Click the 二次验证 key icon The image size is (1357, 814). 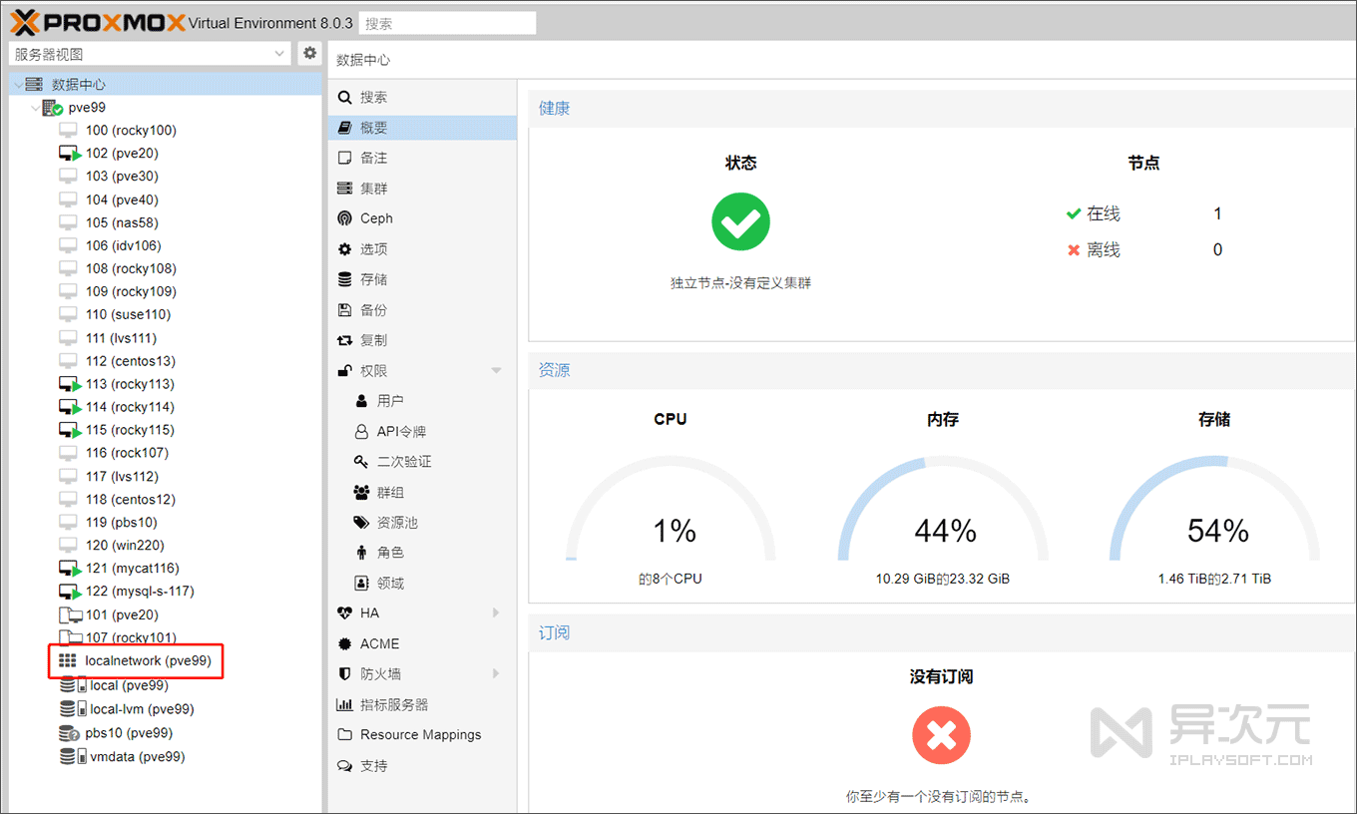(x=362, y=462)
